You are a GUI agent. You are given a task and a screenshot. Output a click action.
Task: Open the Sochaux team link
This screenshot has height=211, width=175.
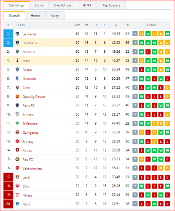tap(29, 52)
